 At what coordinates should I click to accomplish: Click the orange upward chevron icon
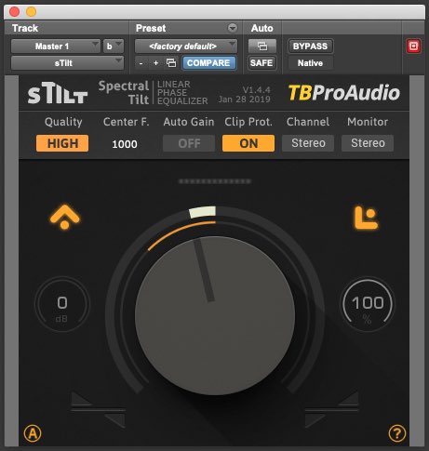point(64,217)
